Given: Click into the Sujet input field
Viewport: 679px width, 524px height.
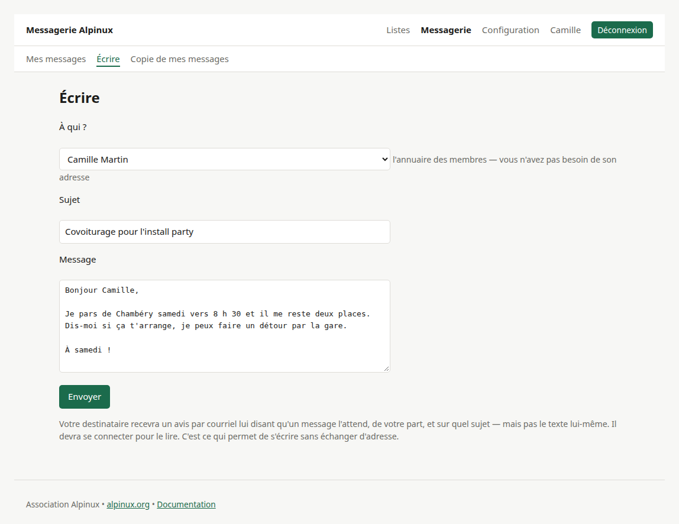Looking at the screenshot, I should point(224,232).
